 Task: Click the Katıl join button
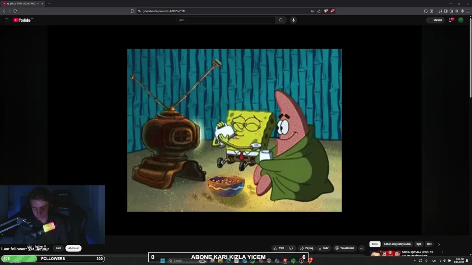tap(58, 248)
